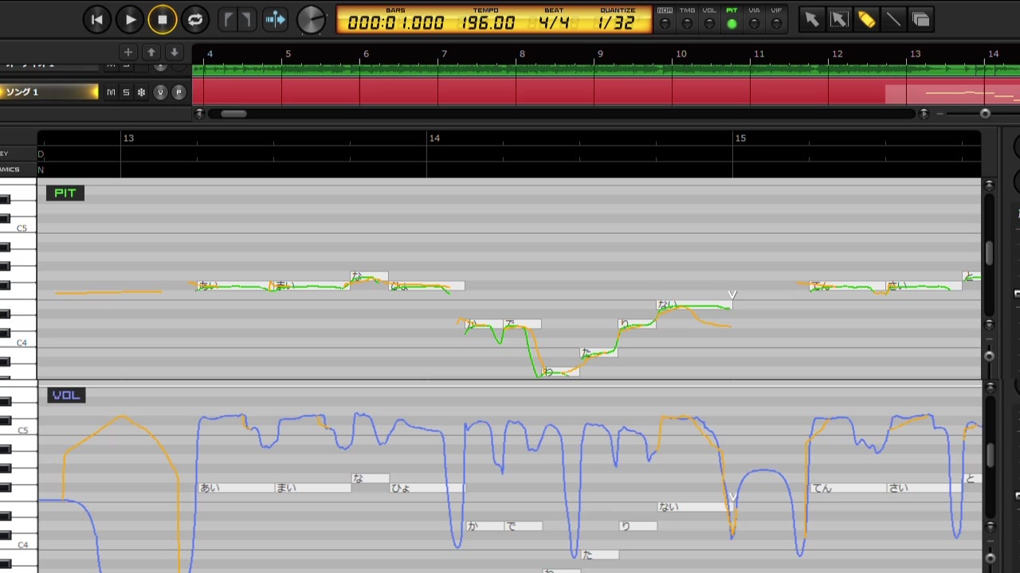The image size is (1020, 573).
Task: Select the Line drawing tool
Action: coord(893,19)
